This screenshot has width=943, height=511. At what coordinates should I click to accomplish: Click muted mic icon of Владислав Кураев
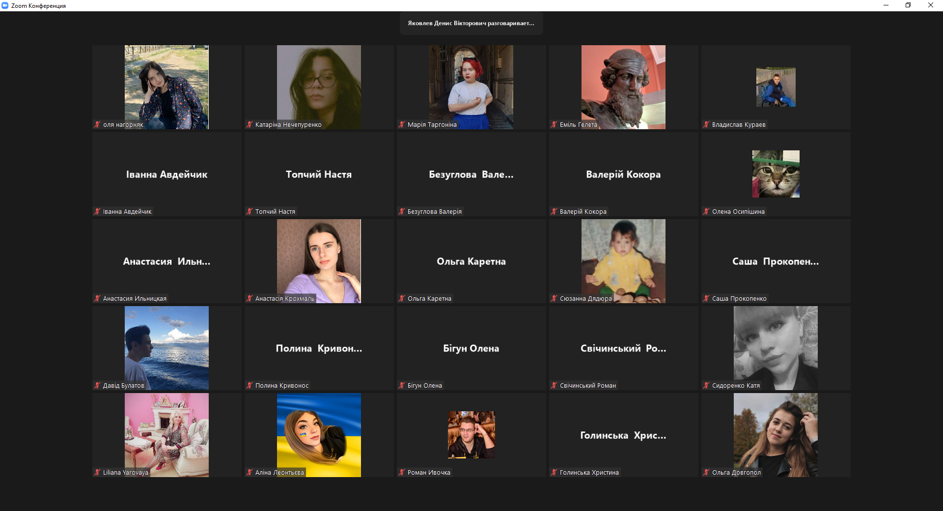click(x=706, y=125)
